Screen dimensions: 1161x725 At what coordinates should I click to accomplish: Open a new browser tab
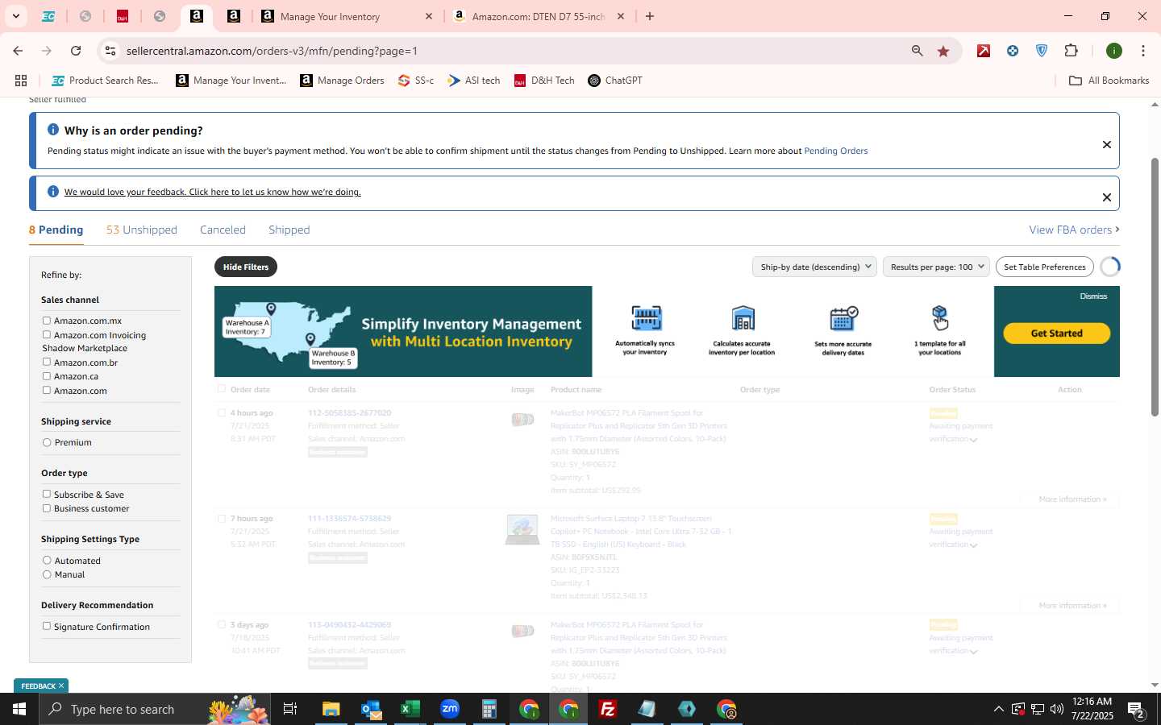click(x=650, y=16)
